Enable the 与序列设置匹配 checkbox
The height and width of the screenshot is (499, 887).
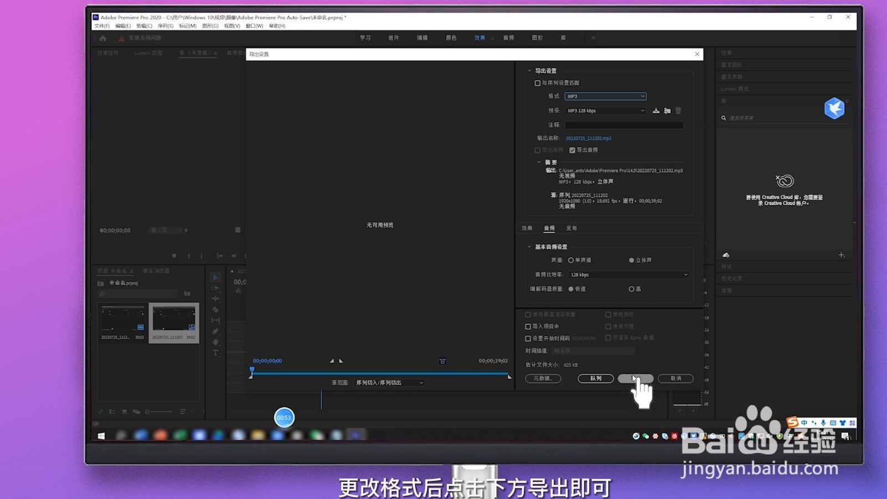(x=538, y=83)
